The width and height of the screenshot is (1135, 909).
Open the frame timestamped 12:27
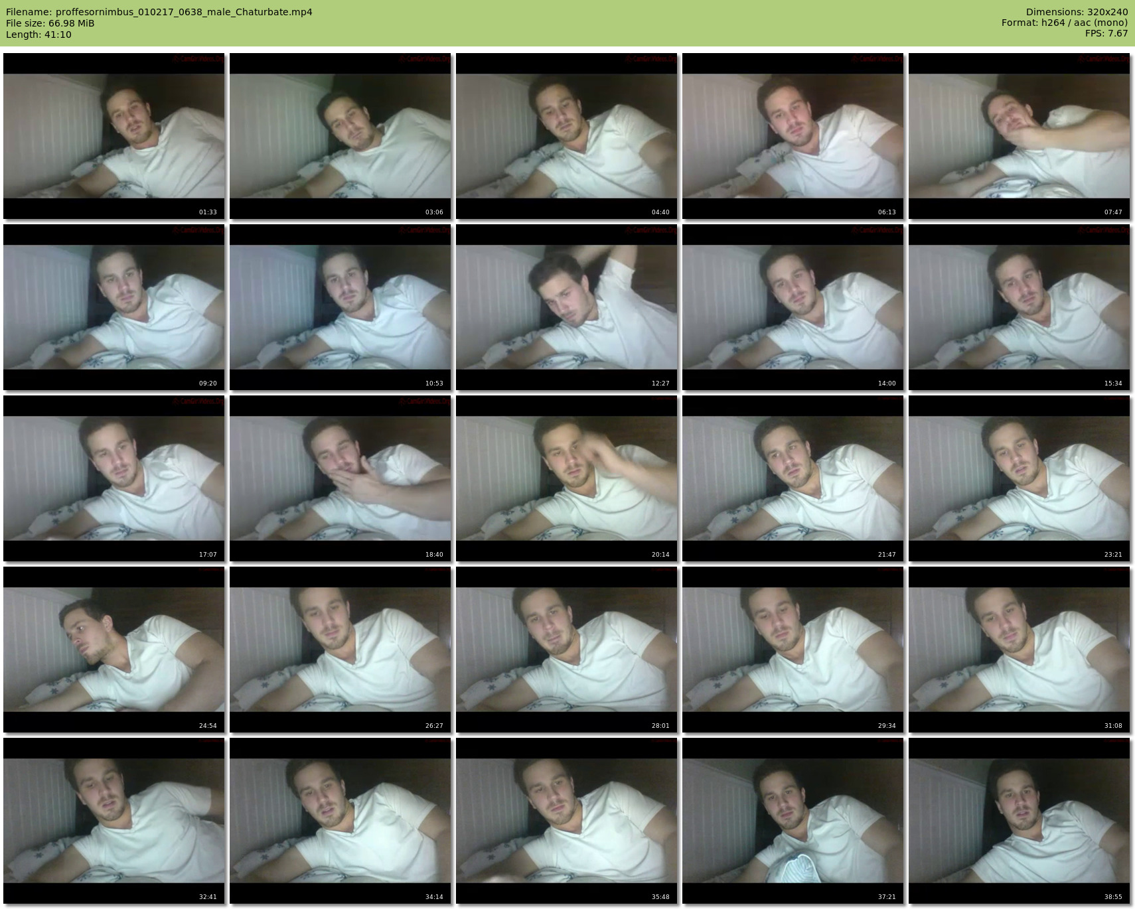tap(567, 307)
